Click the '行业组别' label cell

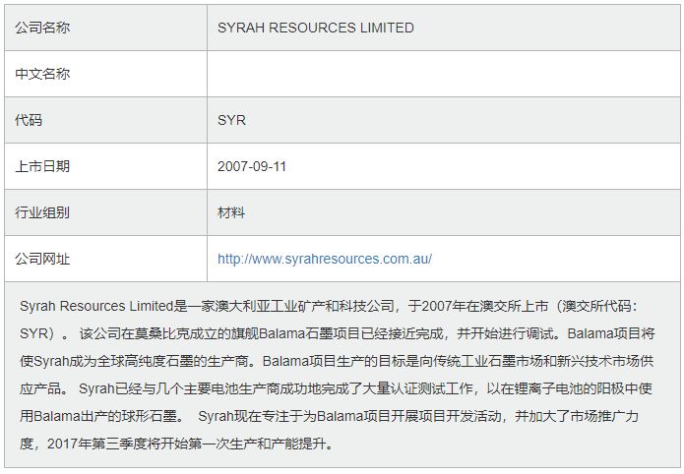pos(105,212)
